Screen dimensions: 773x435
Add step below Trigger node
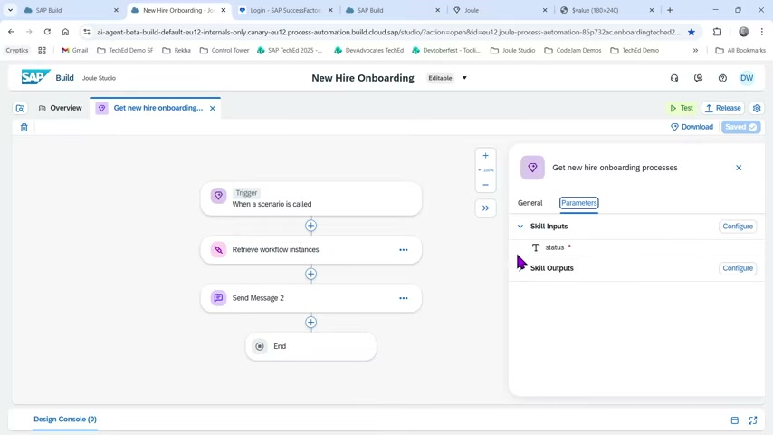(x=310, y=226)
